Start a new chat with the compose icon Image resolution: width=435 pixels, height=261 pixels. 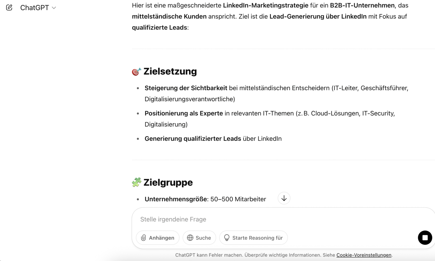click(9, 8)
